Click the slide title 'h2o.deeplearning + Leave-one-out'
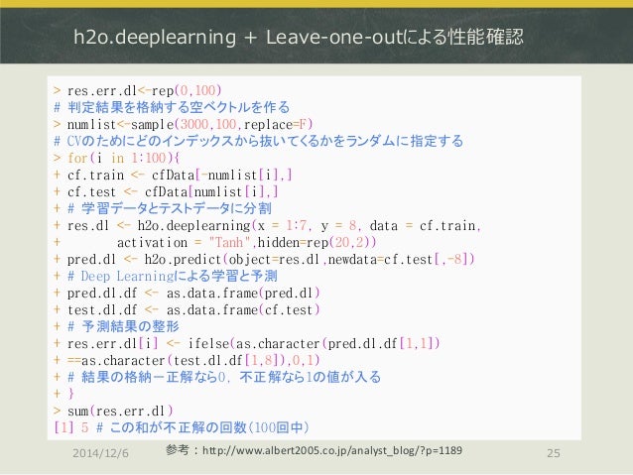Screen dimensions: 633x475 299,37
